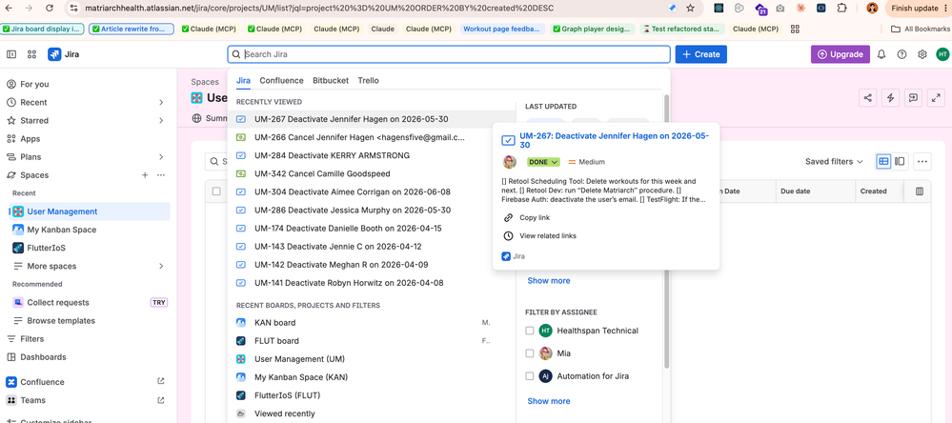Click the sidebar collapse icon

[11, 54]
